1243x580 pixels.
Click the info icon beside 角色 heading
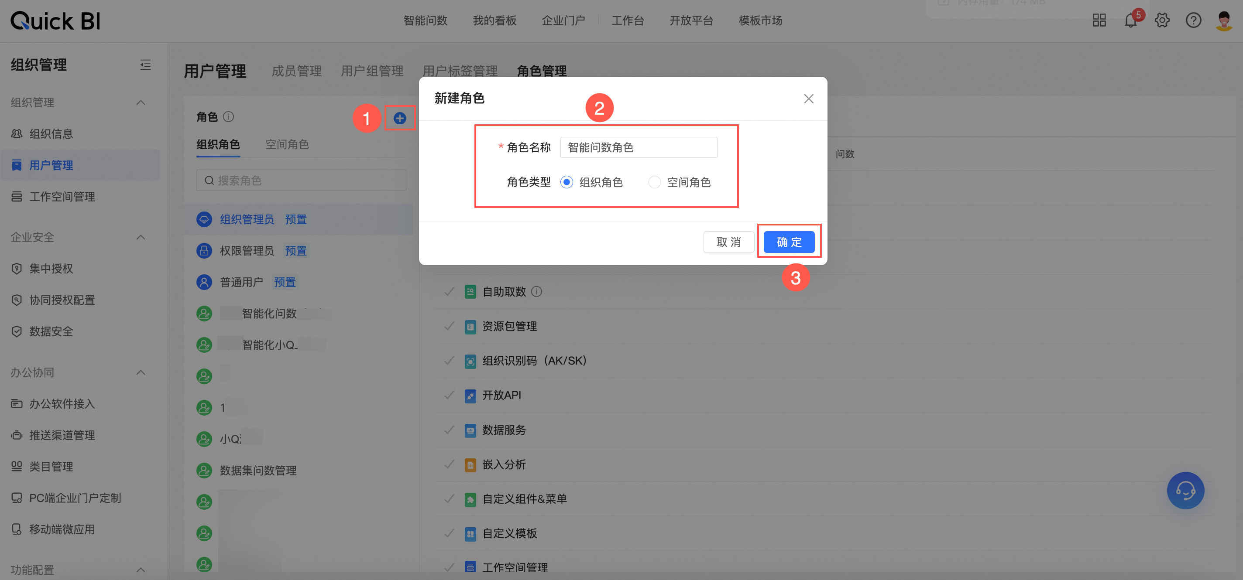pos(229,117)
